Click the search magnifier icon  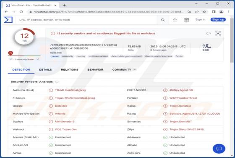163,20
